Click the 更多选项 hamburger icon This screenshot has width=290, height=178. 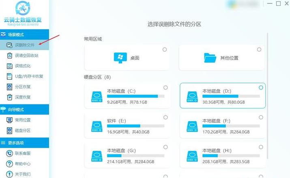[3, 143]
